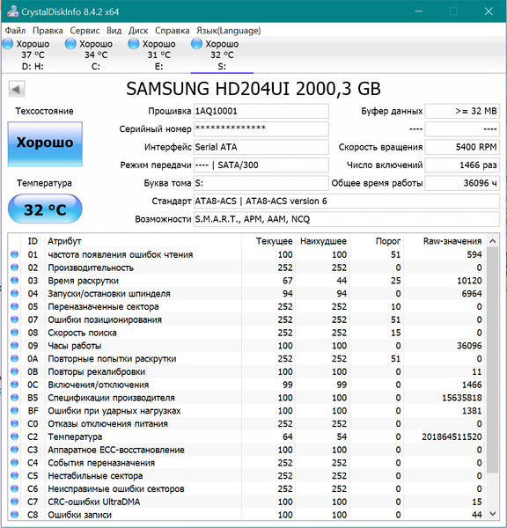This screenshot has height=528, width=507.
Task: Select row 'Отказы отключения питания'
Action: point(247,423)
